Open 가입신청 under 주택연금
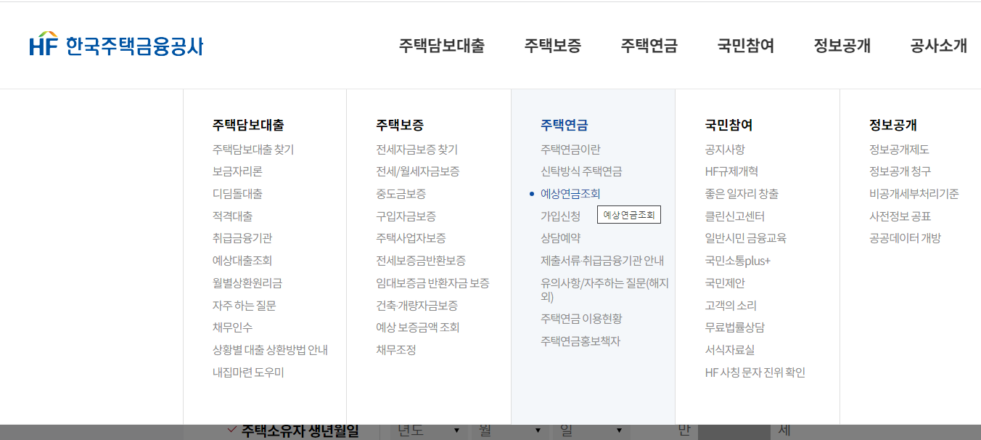 (x=560, y=216)
